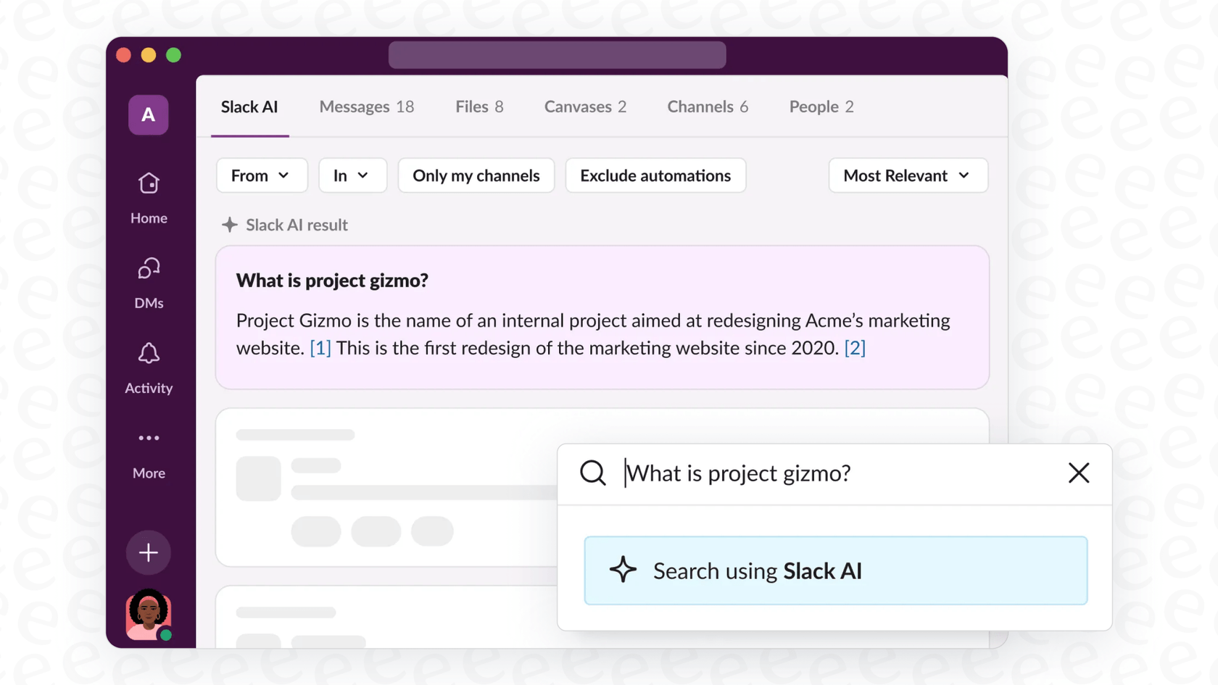This screenshot has width=1218, height=685.
Task: Toggle Exclude automations filter
Action: click(655, 175)
